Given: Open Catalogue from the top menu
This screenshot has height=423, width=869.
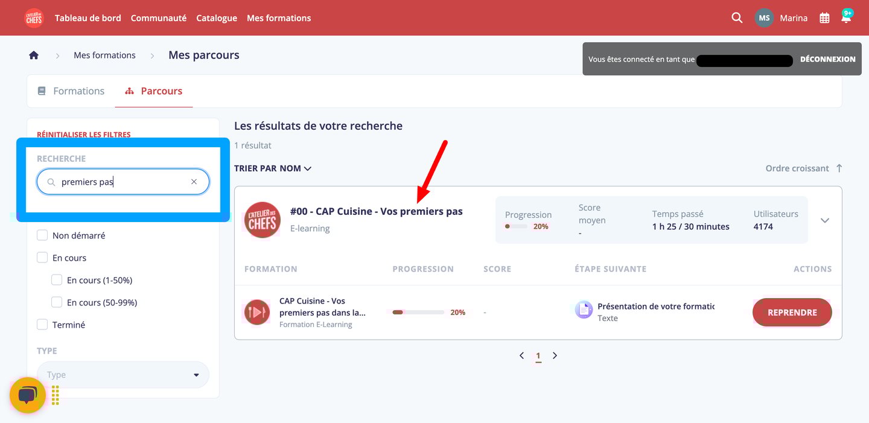Looking at the screenshot, I should tap(217, 17).
